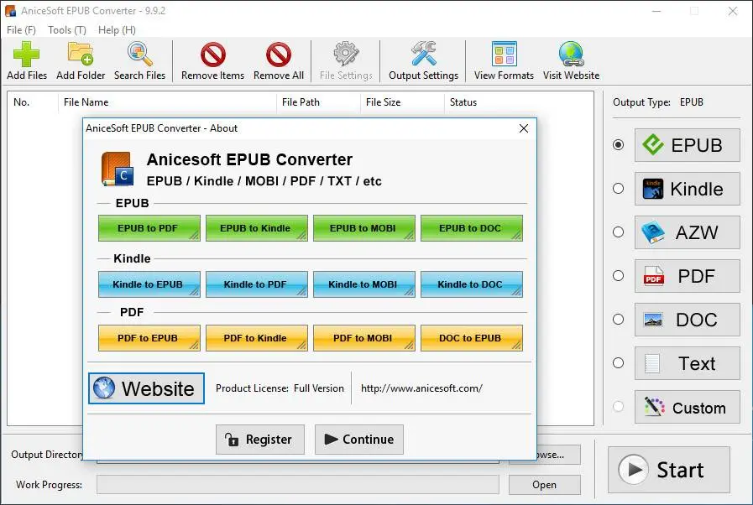Click the File Size column header
This screenshot has height=505, width=753.
coord(402,102)
